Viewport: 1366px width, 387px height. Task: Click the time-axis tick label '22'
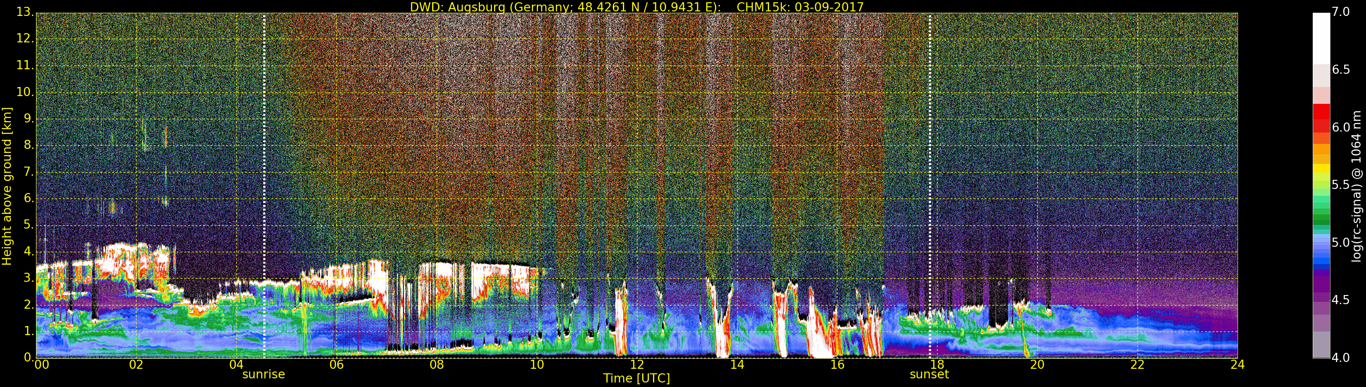[x=1138, y=364]
